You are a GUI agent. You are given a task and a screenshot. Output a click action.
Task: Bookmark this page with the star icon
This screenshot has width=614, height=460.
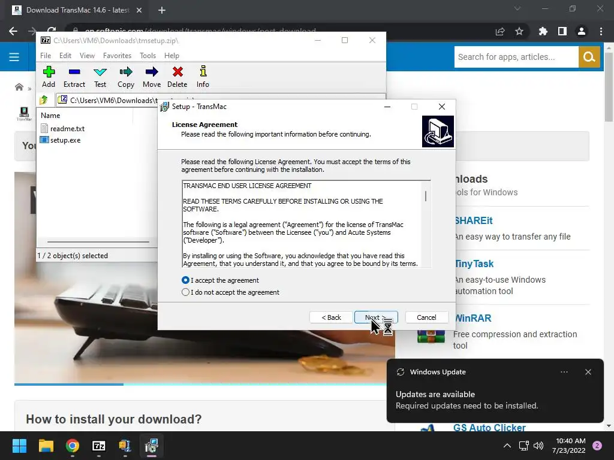pos(519,31)
